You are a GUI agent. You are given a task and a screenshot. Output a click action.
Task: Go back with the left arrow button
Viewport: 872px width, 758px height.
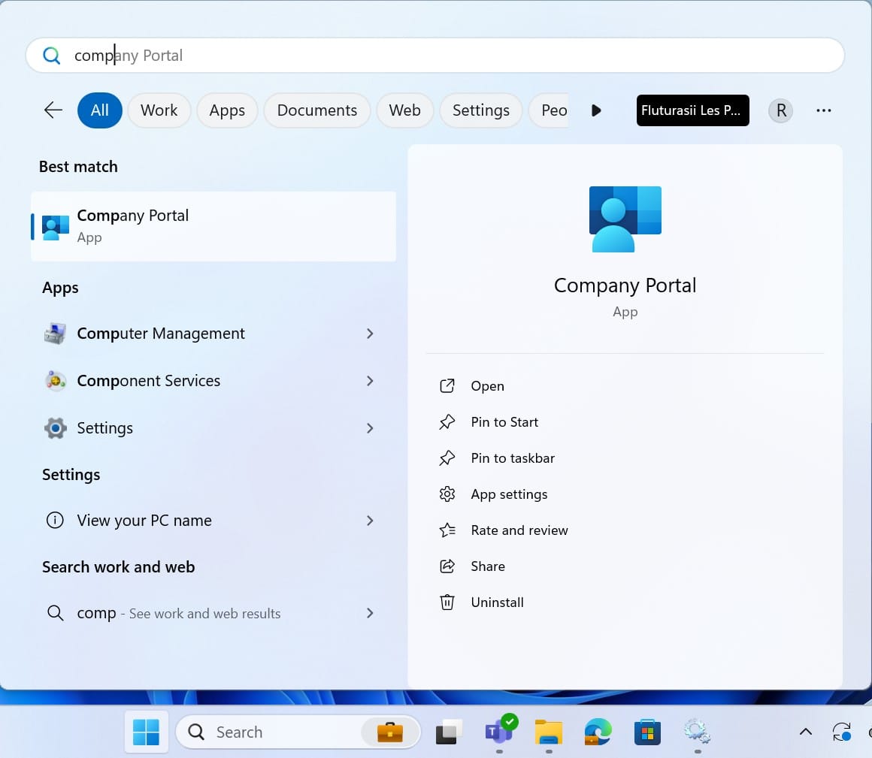tap(53, 110)
